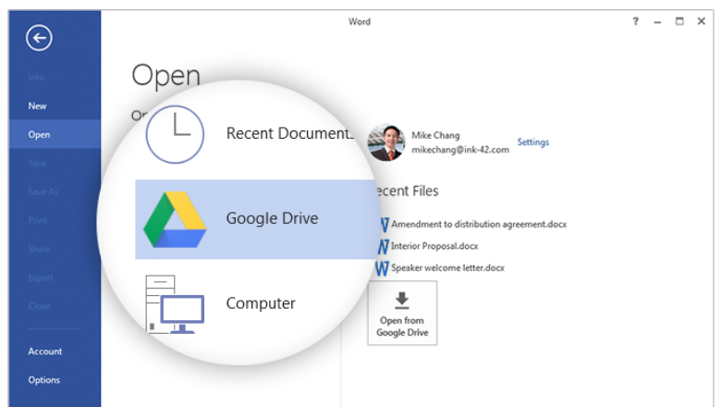Click the back arrow circle icon
722x407 pixels.
coord(39,38)
